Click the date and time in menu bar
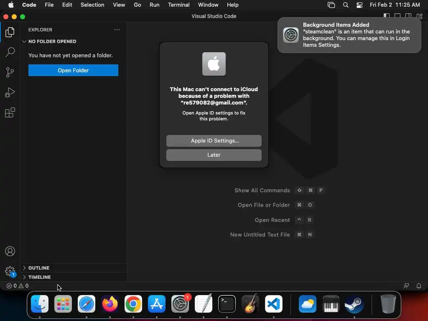The image size is (428, 321). [395, 5]
